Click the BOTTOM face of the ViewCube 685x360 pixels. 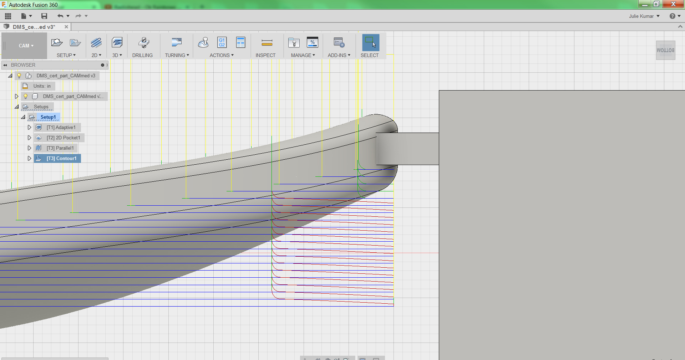coord(665,50)
